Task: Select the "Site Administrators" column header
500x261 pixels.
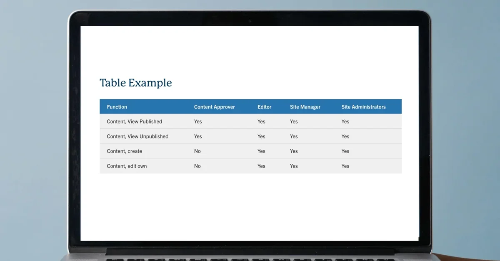Action: [x=363, y=107]
